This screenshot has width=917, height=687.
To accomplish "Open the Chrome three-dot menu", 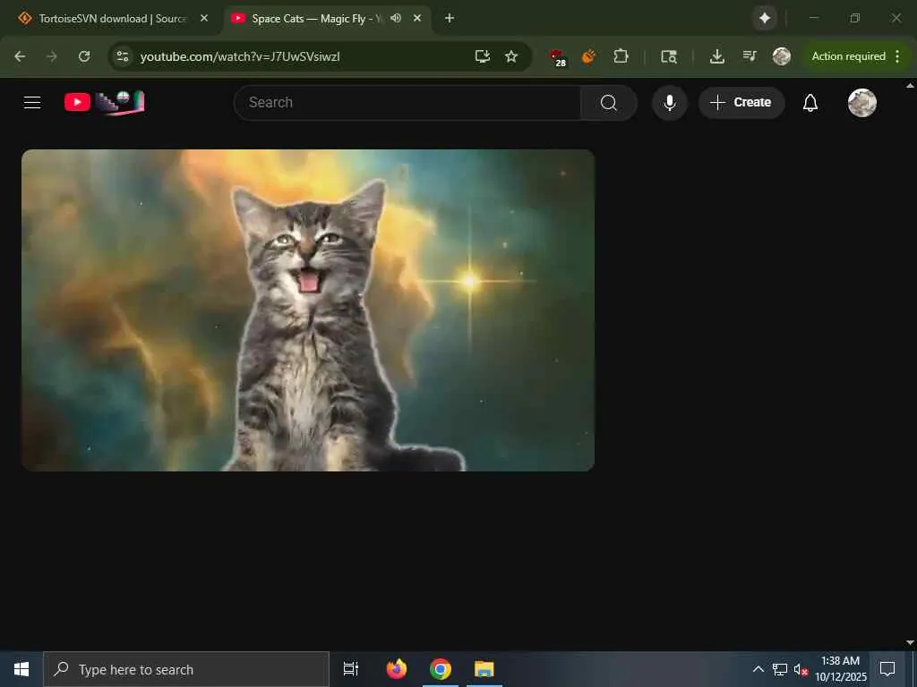I will pyautogui.click(x=897, y=56).
